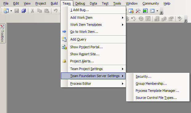Open dropdown arrow beside New Project icon

(11, 11)
